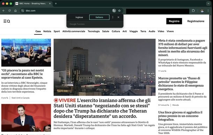This screenshot has height=135, width=213.
Task: Select the Casa navigation item
Action: 38,31
